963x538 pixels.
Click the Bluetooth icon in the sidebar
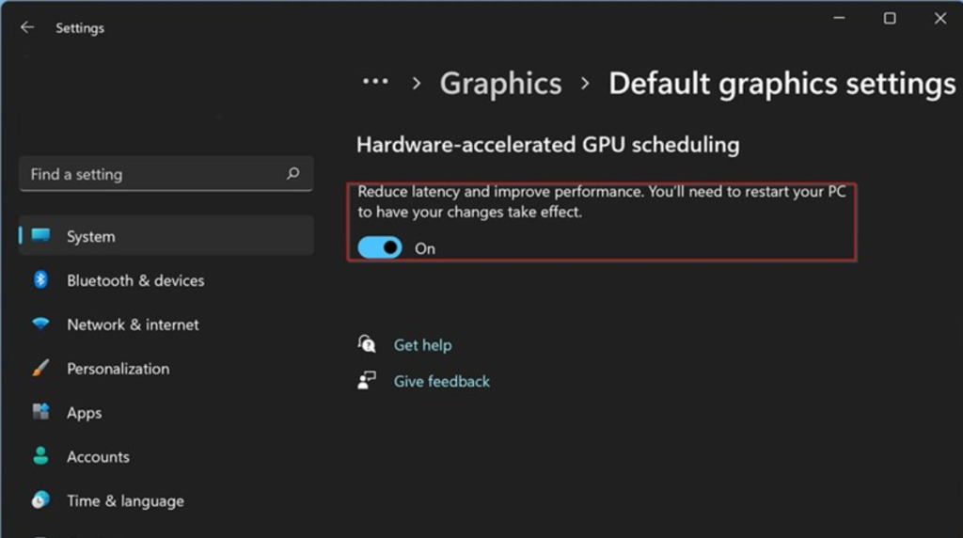point(40,280)
